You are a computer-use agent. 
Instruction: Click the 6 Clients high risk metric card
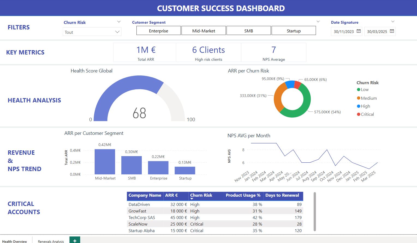208,52
